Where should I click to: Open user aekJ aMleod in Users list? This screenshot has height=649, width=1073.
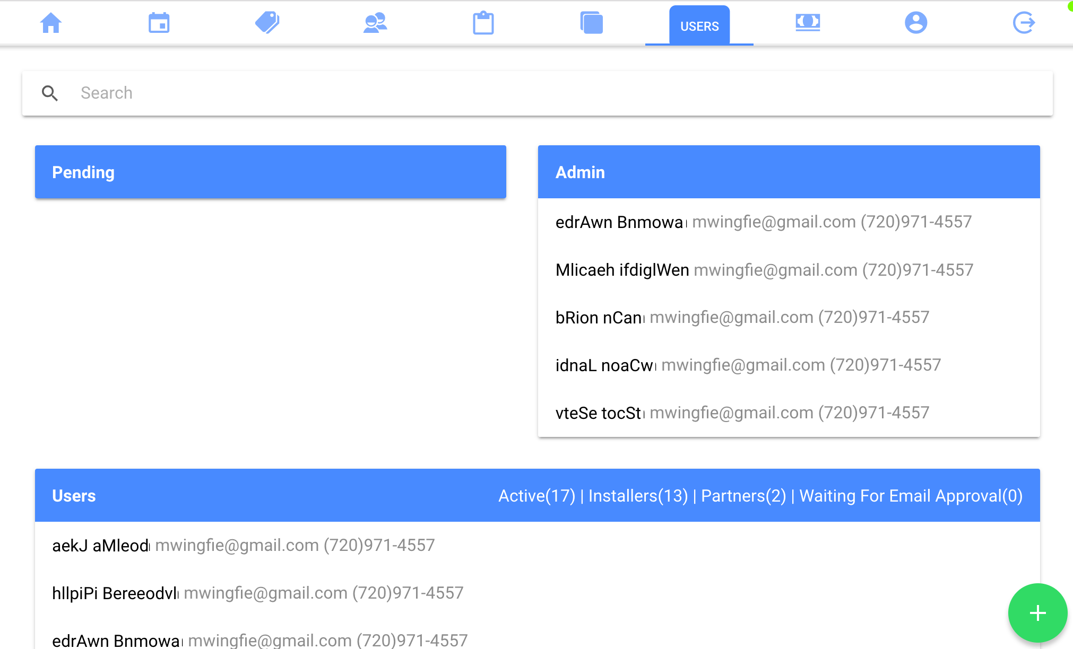(100, 545)
